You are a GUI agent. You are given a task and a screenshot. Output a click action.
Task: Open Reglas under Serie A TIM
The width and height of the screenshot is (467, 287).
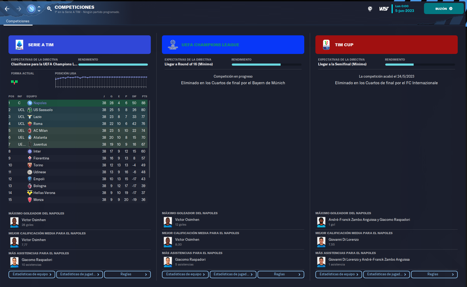tap(127, 274)
